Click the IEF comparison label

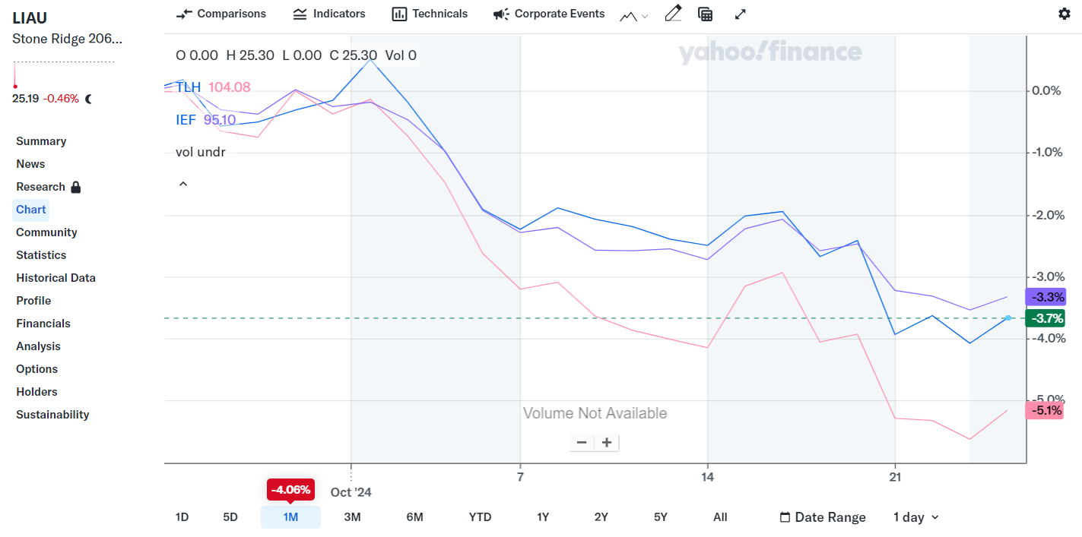(x=186, y=120)
